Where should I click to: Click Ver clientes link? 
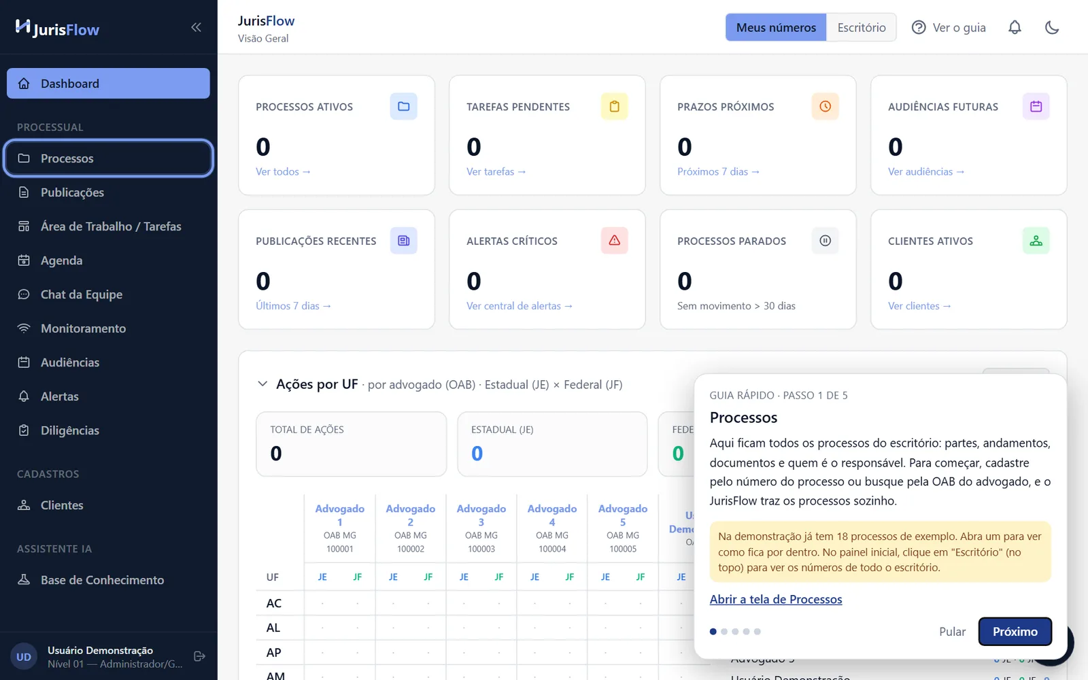(919, 305)
